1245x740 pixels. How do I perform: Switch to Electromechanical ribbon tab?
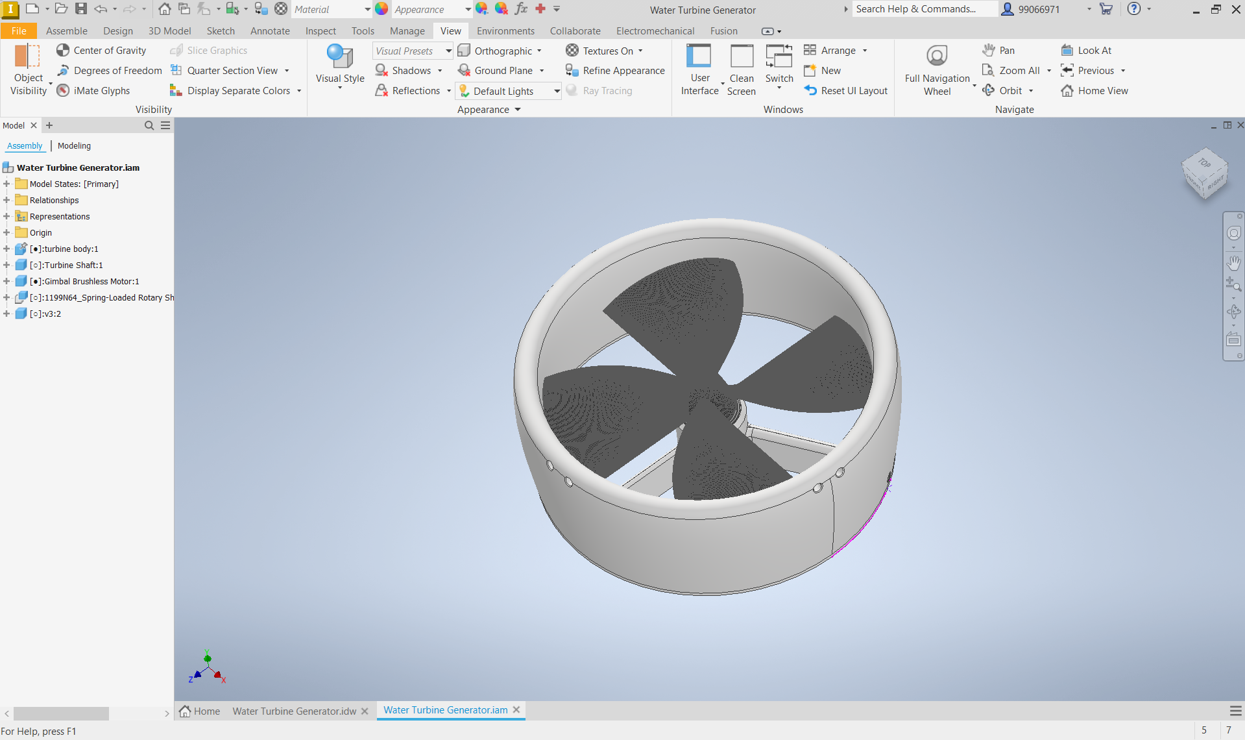[x=655, y=31]
